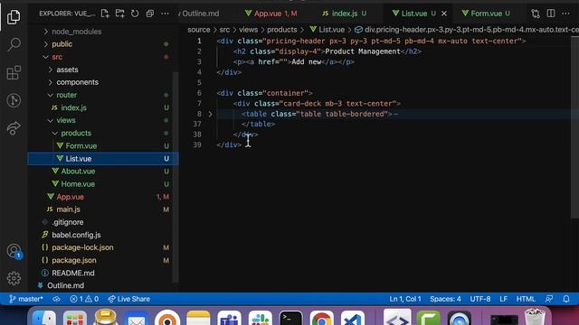
Task: Click Ln 1, Col 1 cursor position
Action: coord(405,299)
